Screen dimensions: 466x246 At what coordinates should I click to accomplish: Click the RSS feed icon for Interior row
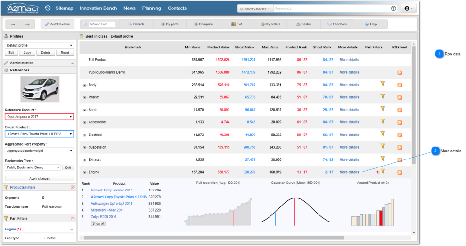[x=400, y=98]
